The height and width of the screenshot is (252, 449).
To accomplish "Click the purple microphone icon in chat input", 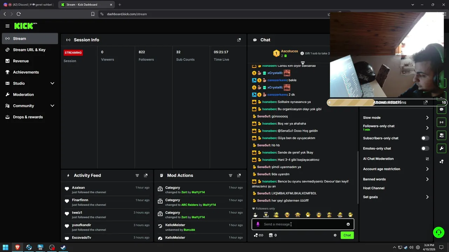I will point(258,224).
